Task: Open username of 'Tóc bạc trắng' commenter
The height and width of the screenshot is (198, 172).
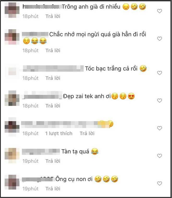Action: 53,69
